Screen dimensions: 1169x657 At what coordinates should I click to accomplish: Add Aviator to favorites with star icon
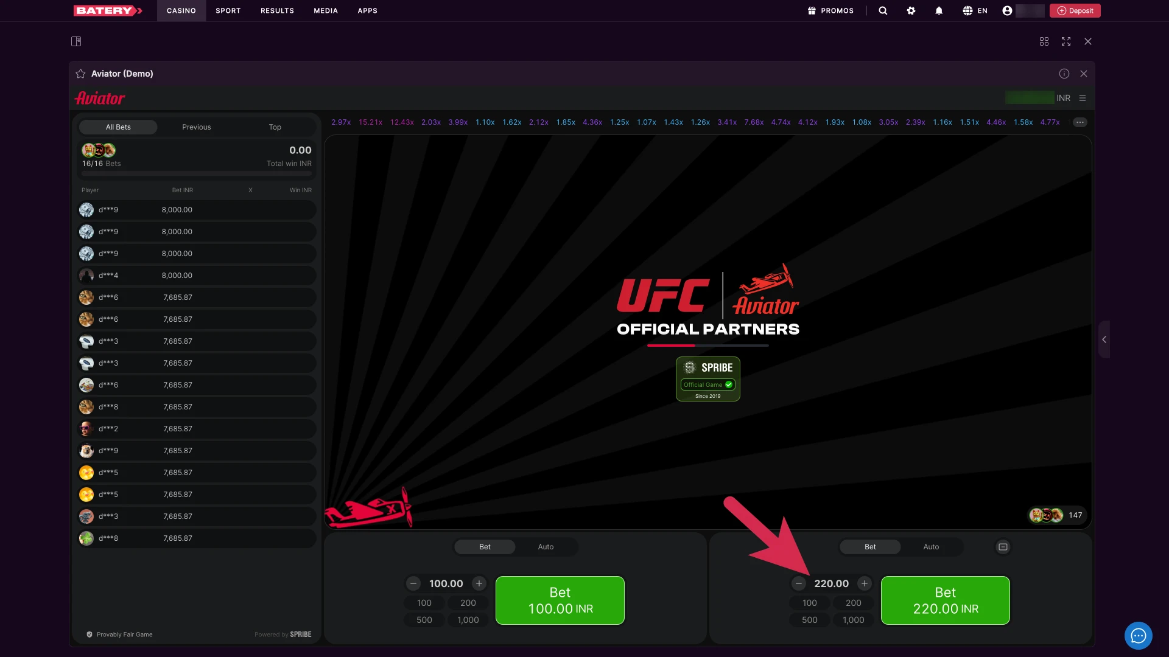(80, 74)
